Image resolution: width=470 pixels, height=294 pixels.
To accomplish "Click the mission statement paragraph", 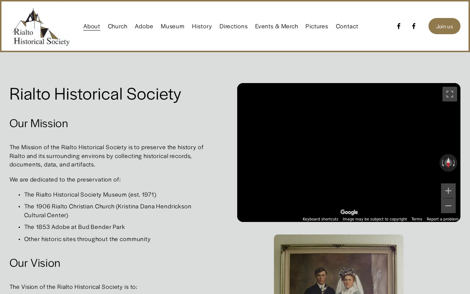I will (x=106, y=156).
